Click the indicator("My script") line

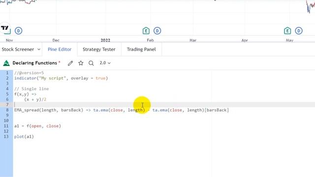coord(61,78)
